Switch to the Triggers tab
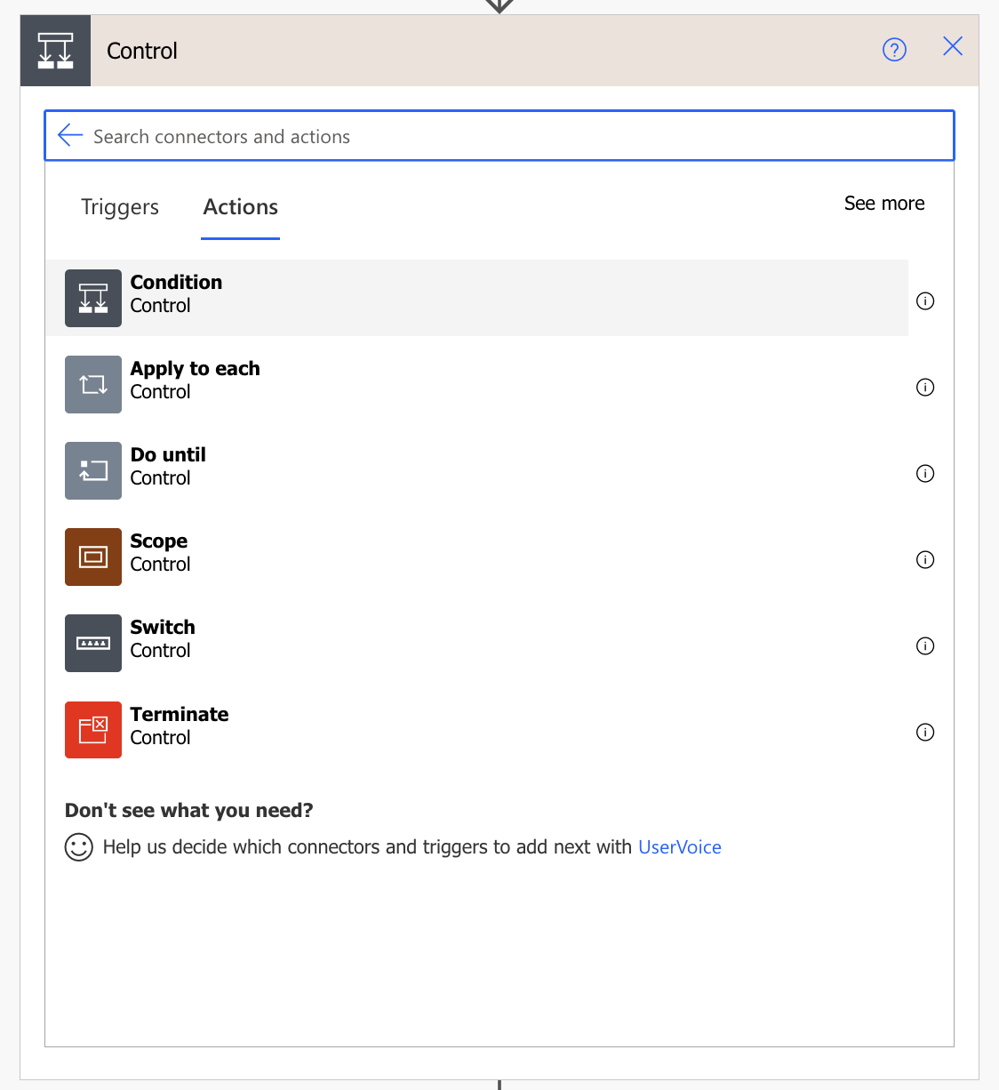Viewport: 999px width, 1090px height. pyautogui.click(x=120, y=207)
